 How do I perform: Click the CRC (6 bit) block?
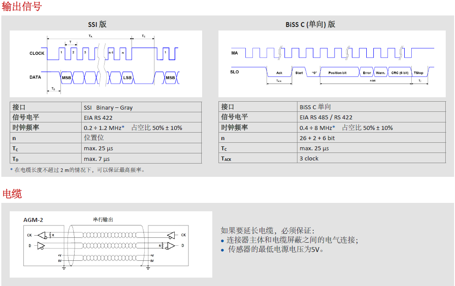pyautogui.click(x=400, y=72)
